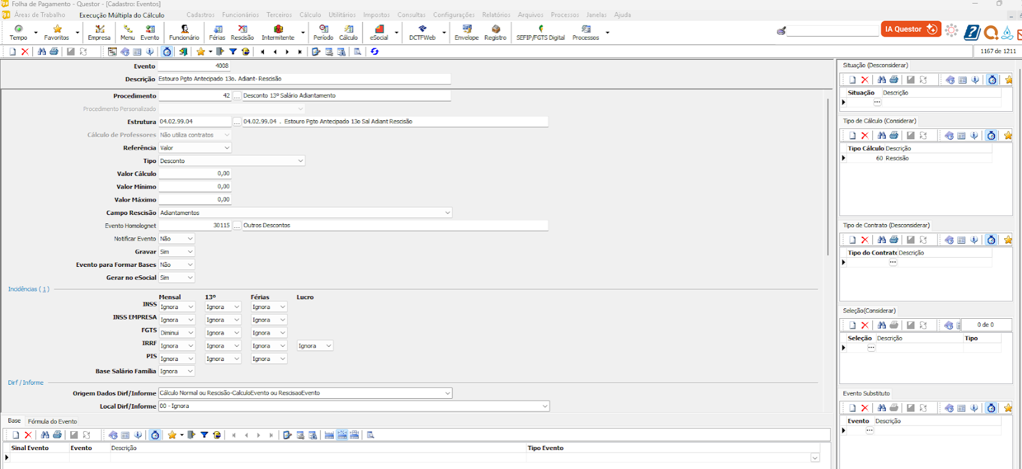
Task: Open the eSocial toolbar icon
Action: pyautogui.click(x=379, y=32)
